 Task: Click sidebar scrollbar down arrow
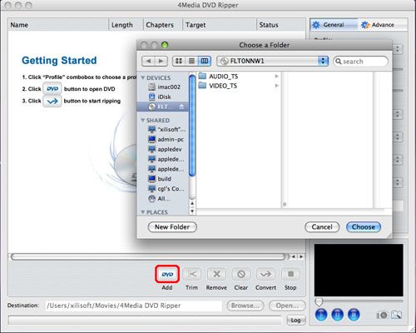[192, 211]
